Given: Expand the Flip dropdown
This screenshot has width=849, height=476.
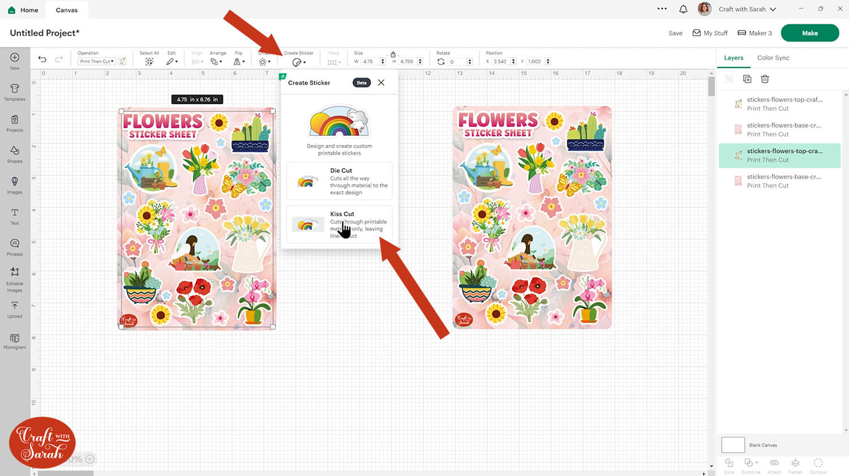Looking at the screenshot, I should tap(239, 62).
